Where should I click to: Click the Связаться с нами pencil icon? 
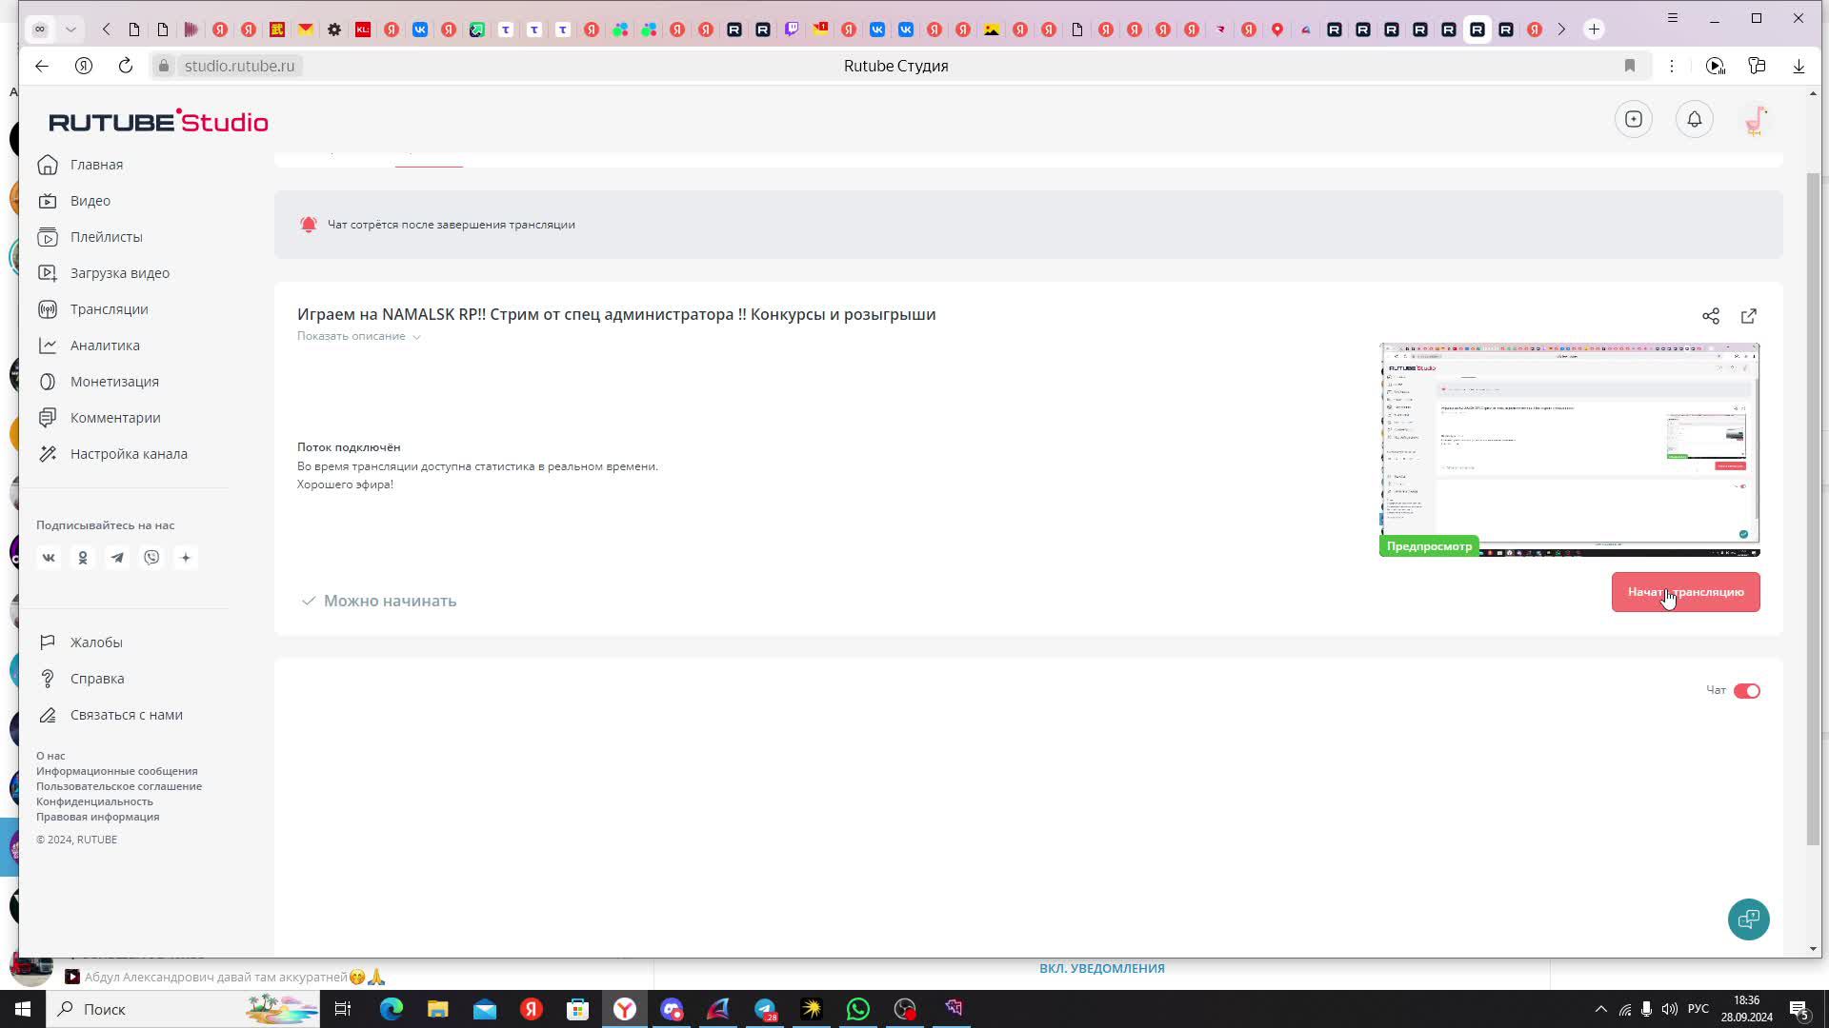48,715
